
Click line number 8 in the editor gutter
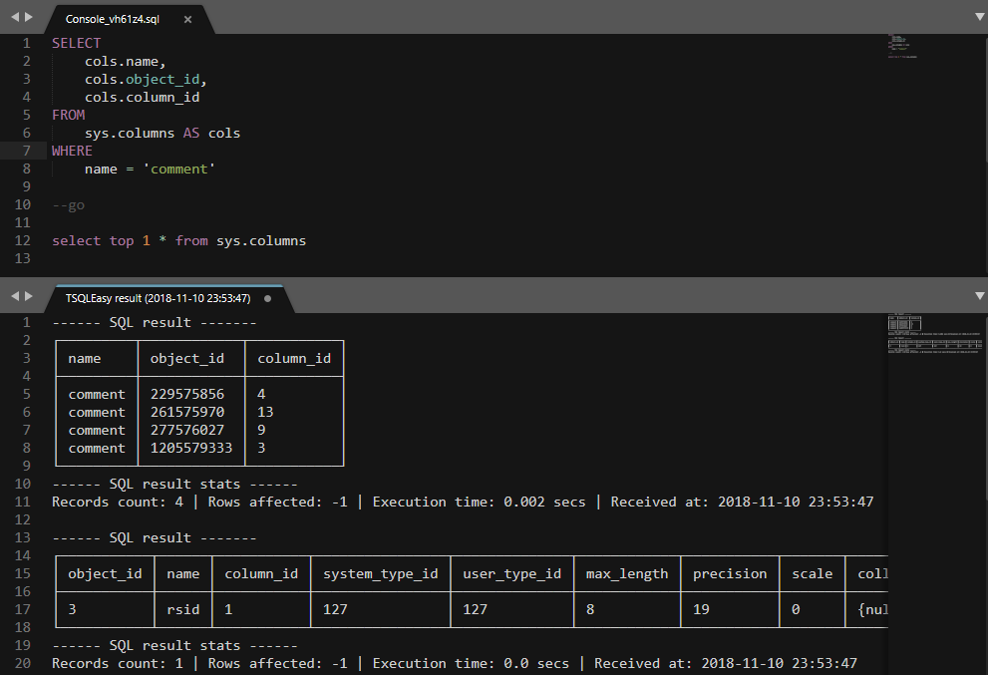click(x=26, y=169)
